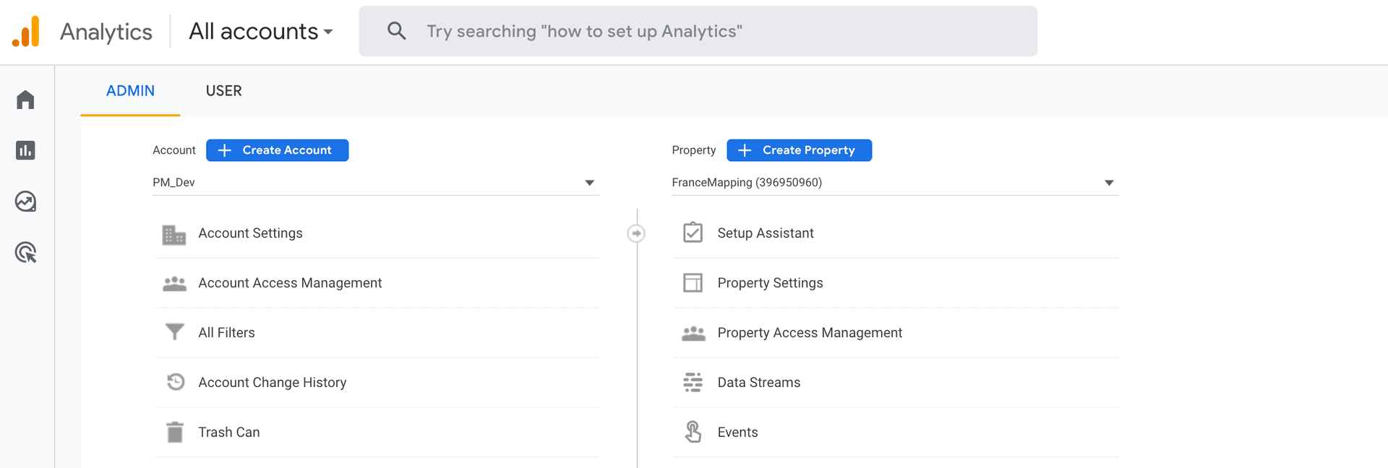This screenshot has height=468, width=1388.
Task: Open Home from the left sidebar
Action: coord(25,100)
